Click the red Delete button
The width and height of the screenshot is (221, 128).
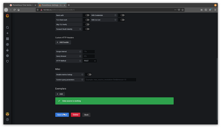point(76,115)
